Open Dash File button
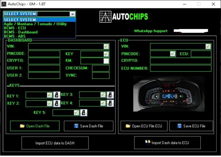The width and height of the screenshot is (221, 157). [35, 126]
